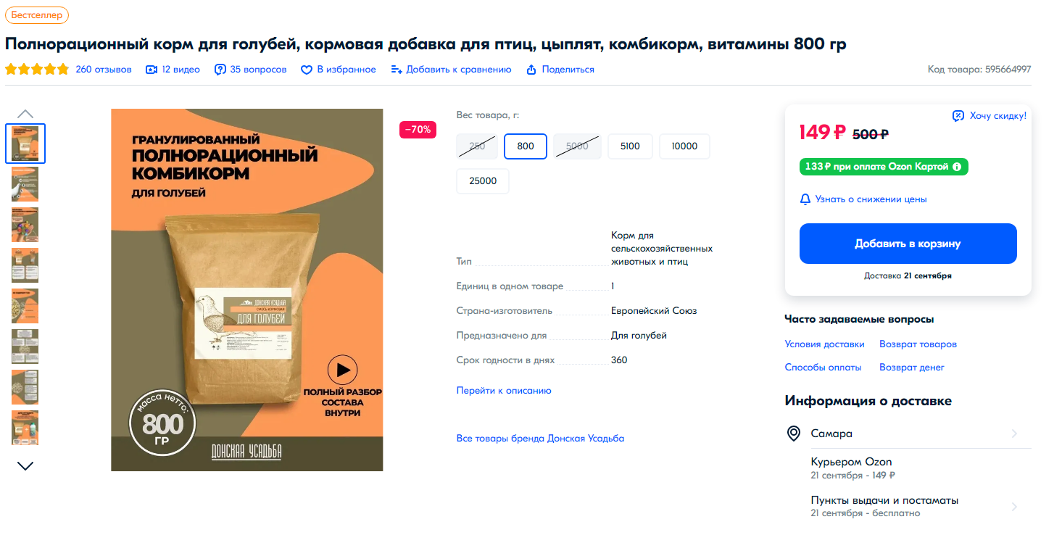
Task: Open Все товары бренда Донская Усадьба
Action: (x=540, y=439)
